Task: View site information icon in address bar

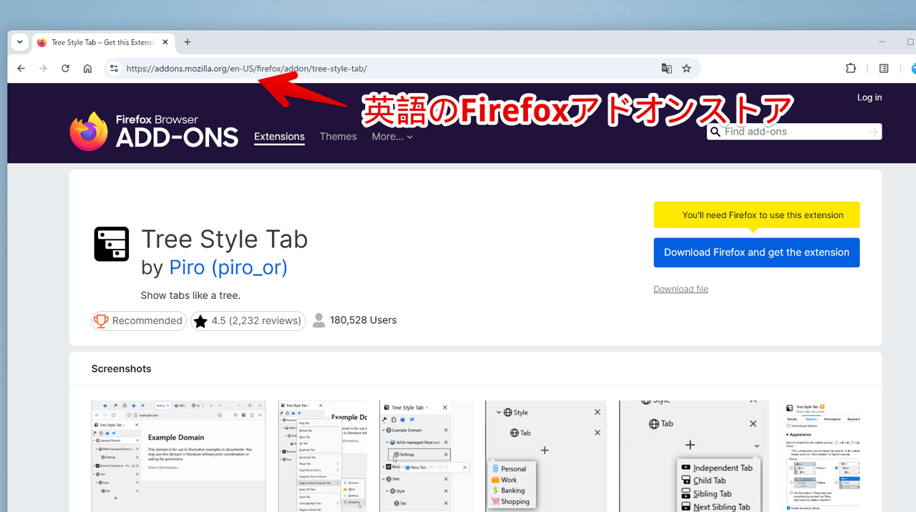Action: [113, 69]
